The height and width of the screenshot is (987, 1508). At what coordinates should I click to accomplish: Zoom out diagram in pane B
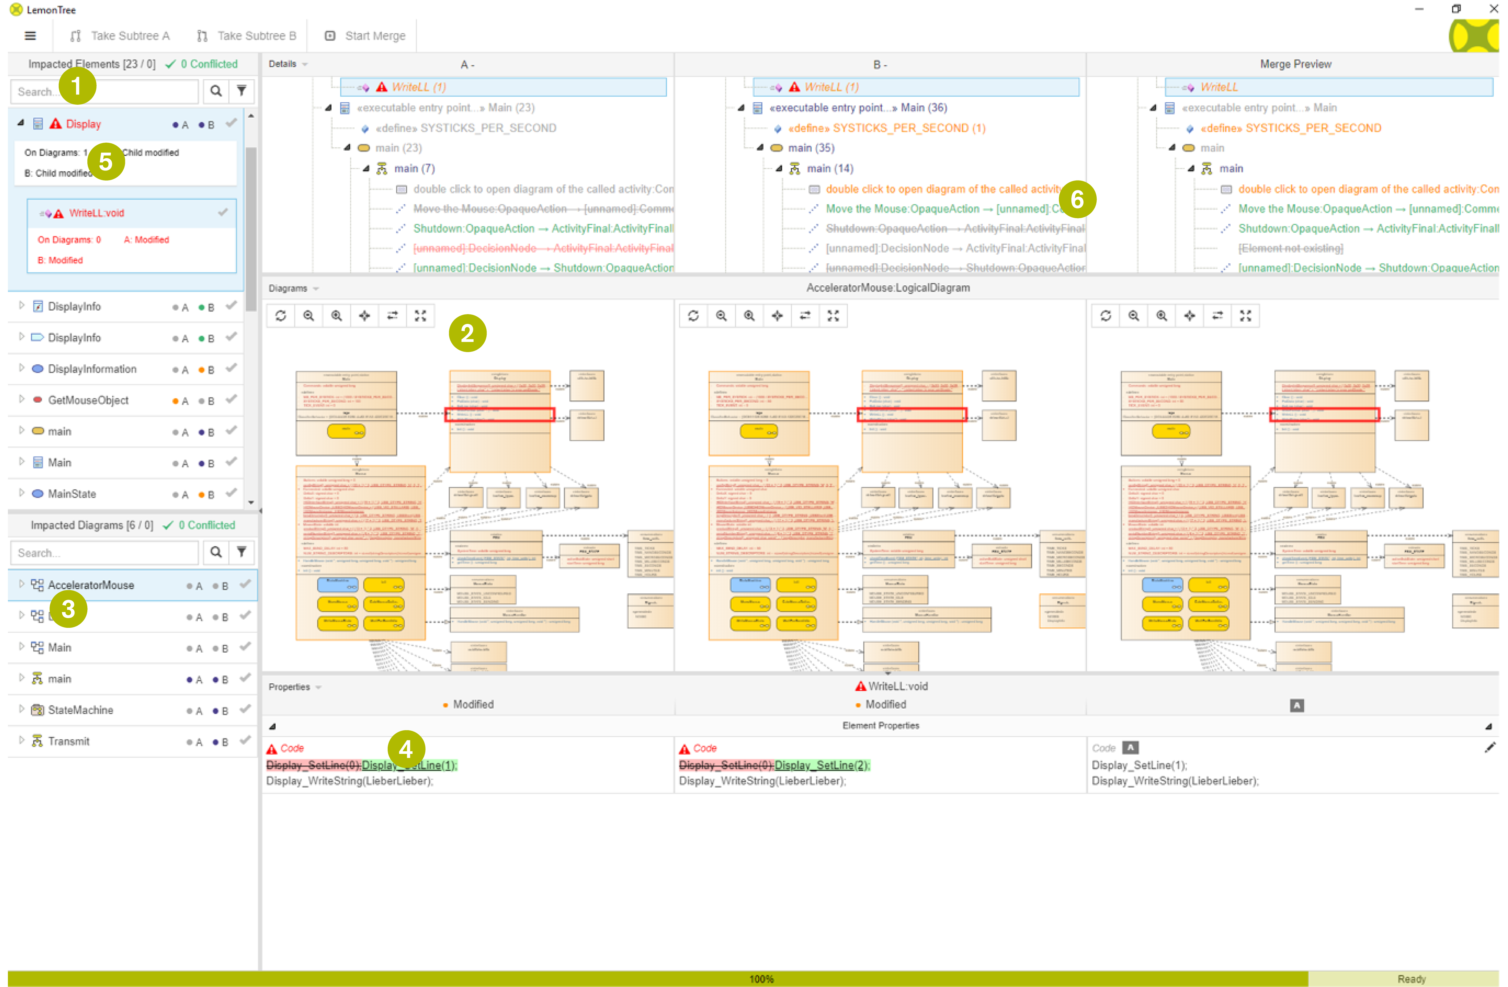point(721,315)
